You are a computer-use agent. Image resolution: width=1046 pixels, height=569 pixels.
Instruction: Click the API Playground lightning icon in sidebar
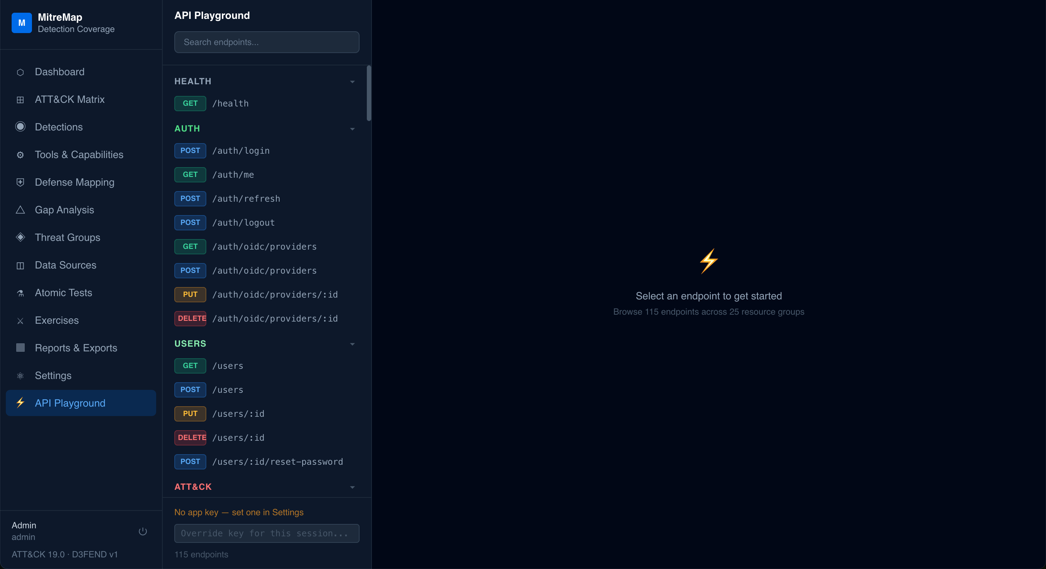pos(20,403)
